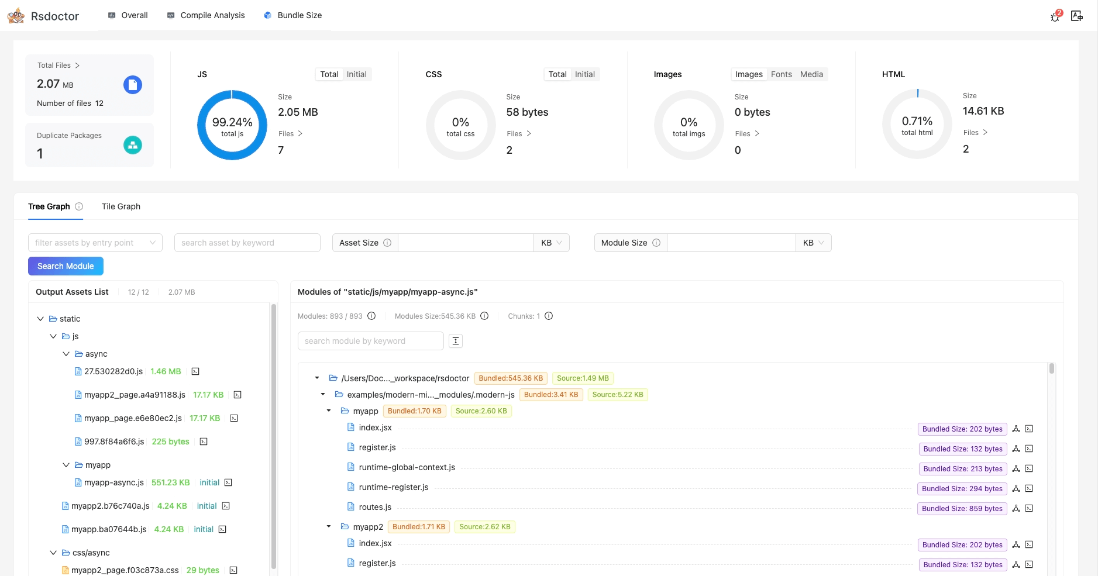Focus the Asset Size value field

466,243
